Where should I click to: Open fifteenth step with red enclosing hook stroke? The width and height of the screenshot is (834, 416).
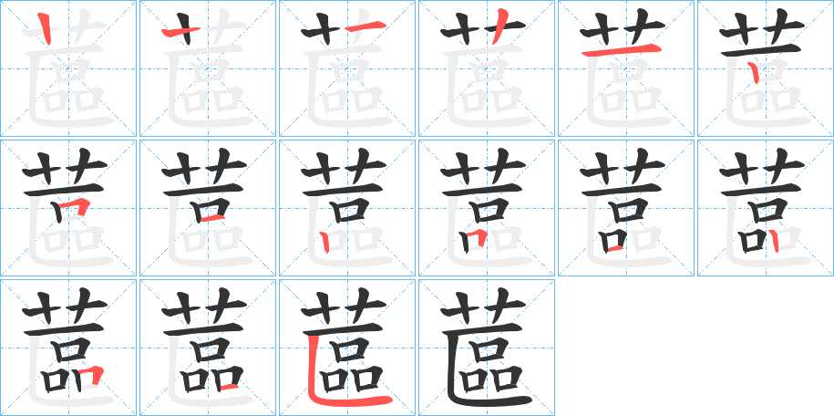pos(347,348)
